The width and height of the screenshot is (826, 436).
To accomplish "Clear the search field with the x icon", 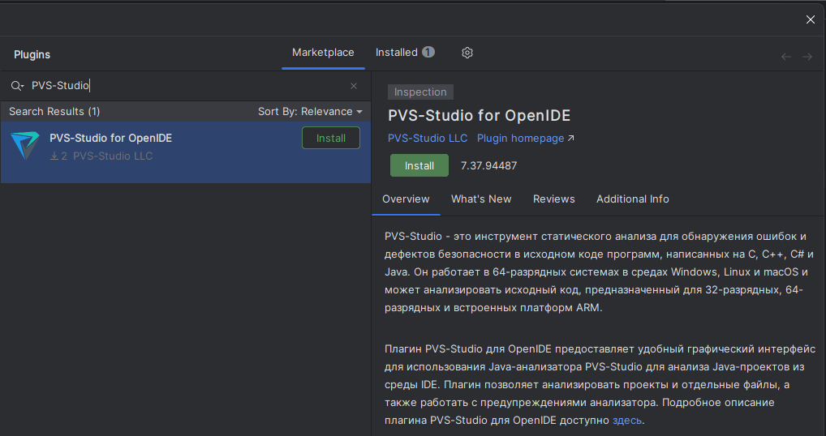I will [354, 86].
